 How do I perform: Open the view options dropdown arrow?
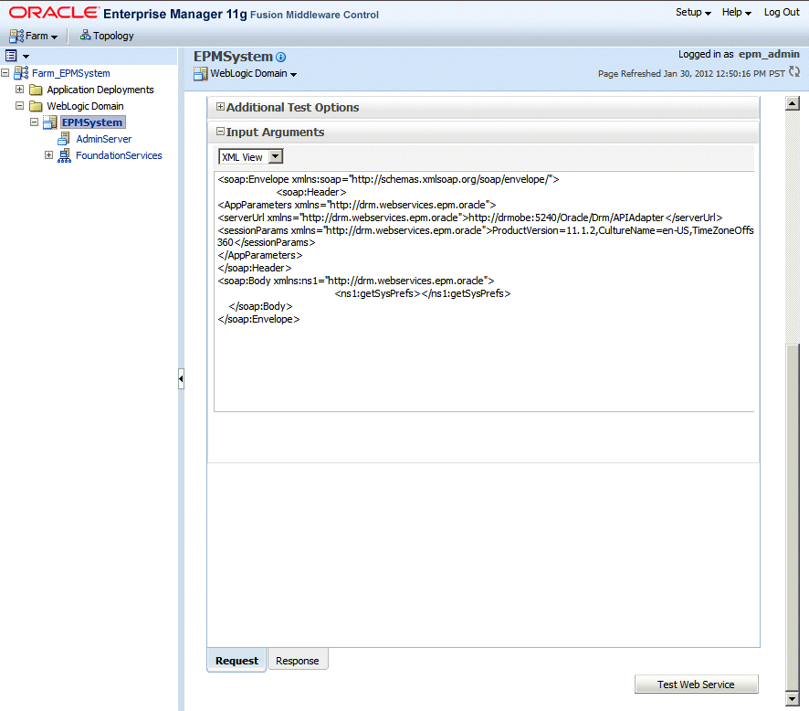coord(26,57)
